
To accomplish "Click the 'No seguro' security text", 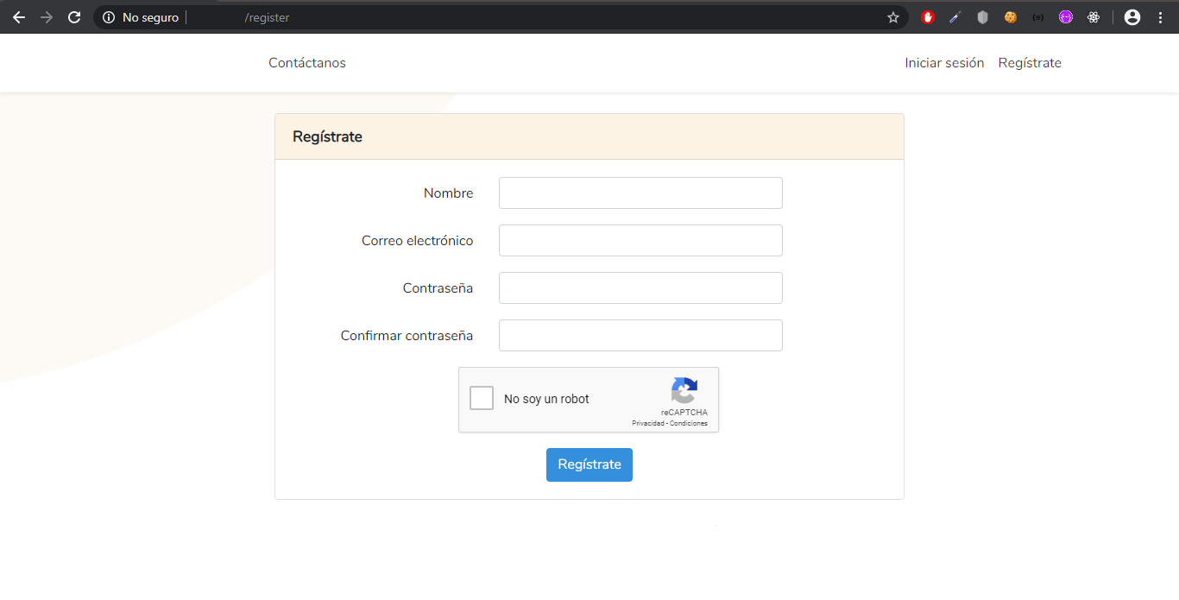I will 150,17.
